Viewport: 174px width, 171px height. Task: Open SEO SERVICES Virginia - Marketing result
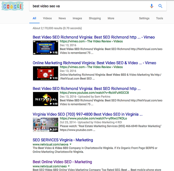tap(63, 140)
